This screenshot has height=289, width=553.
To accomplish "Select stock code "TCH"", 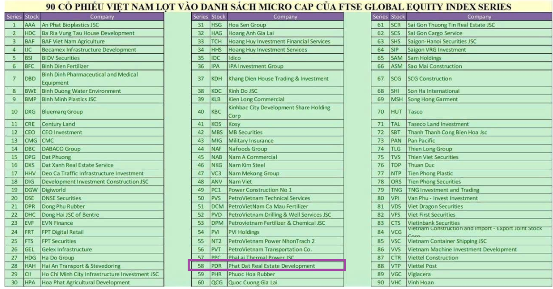I will coord(216,41).
